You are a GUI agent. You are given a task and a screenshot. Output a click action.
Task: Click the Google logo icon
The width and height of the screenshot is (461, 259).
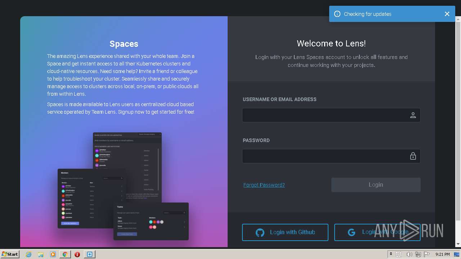(x=352, y=232)
